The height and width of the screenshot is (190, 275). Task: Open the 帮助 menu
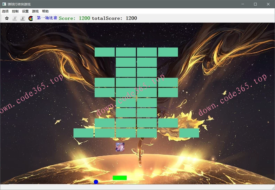[45, 11]
